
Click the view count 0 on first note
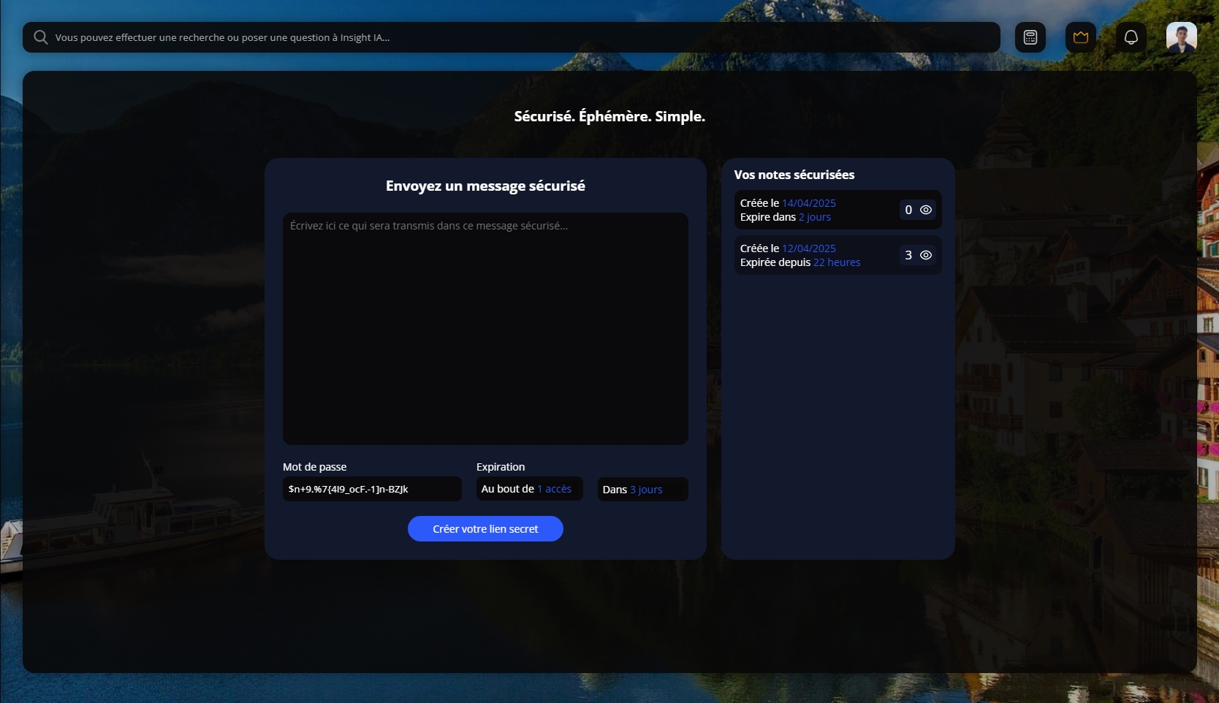[x=908, y=210]
